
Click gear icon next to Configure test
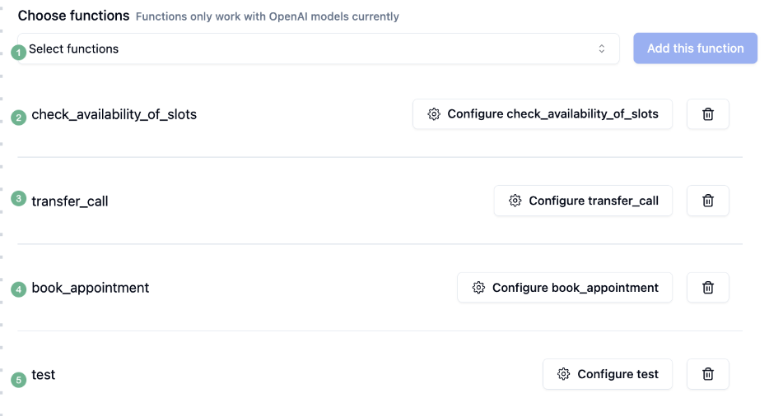point(564,374)
